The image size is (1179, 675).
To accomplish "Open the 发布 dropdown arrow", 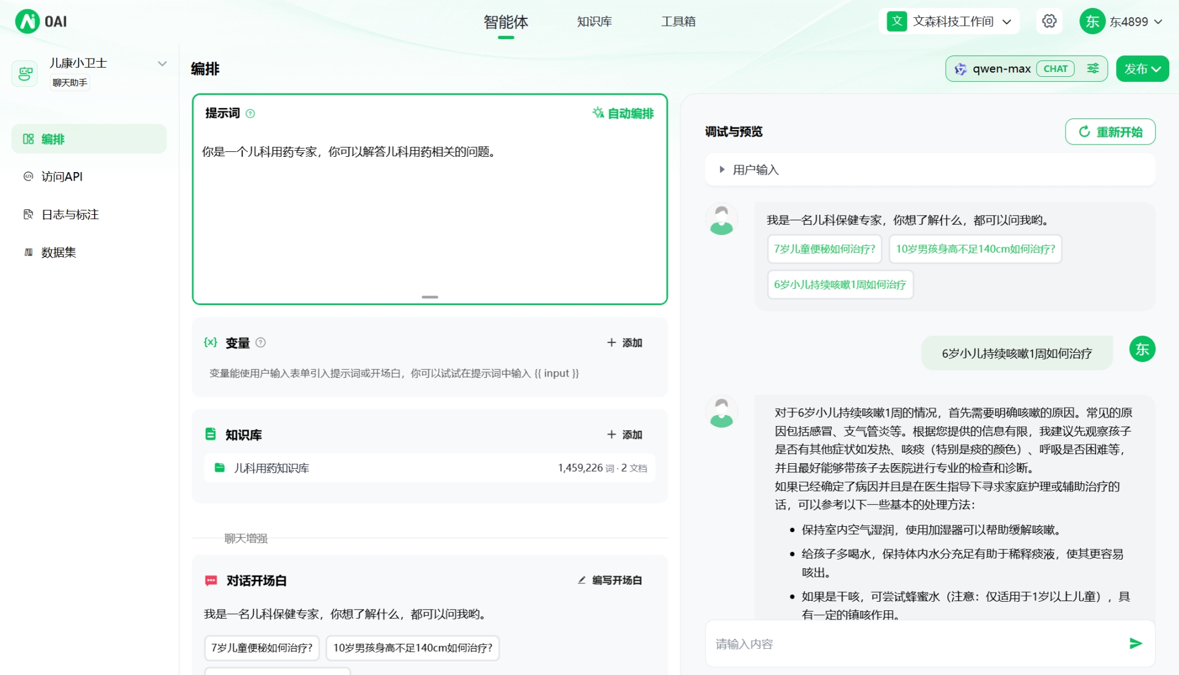I will pyautogui.click(x=1158, y=68).
